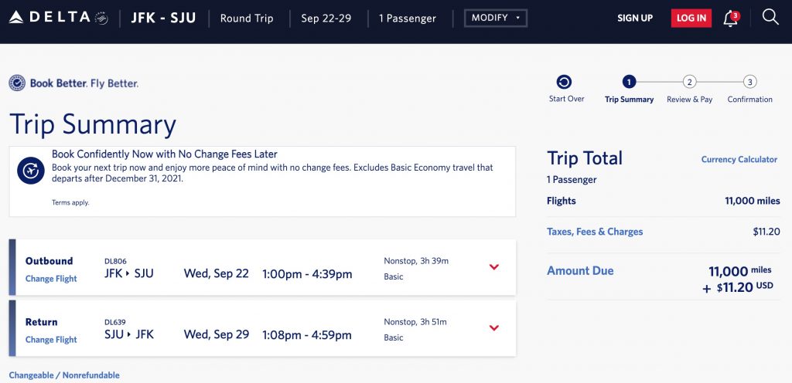Click the search magnifier icon
Screen dimensions: 792x383
[x=770, y=17]
